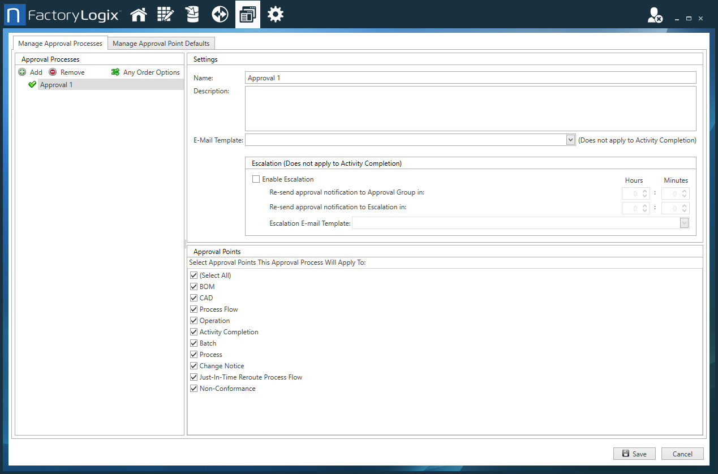Click the Remove approval process icon
718x474 pixels.
click(x=51, y=72)
